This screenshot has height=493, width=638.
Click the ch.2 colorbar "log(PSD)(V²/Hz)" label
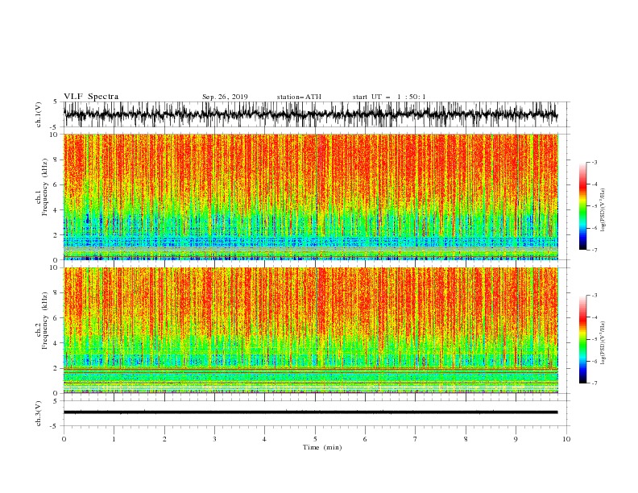point(603,342)
